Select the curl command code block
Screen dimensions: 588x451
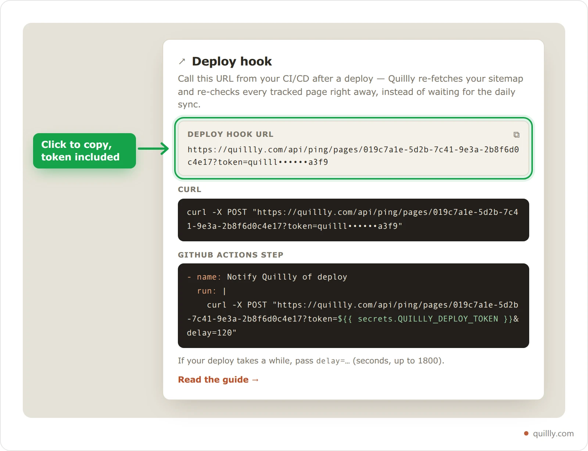[354, 220]
